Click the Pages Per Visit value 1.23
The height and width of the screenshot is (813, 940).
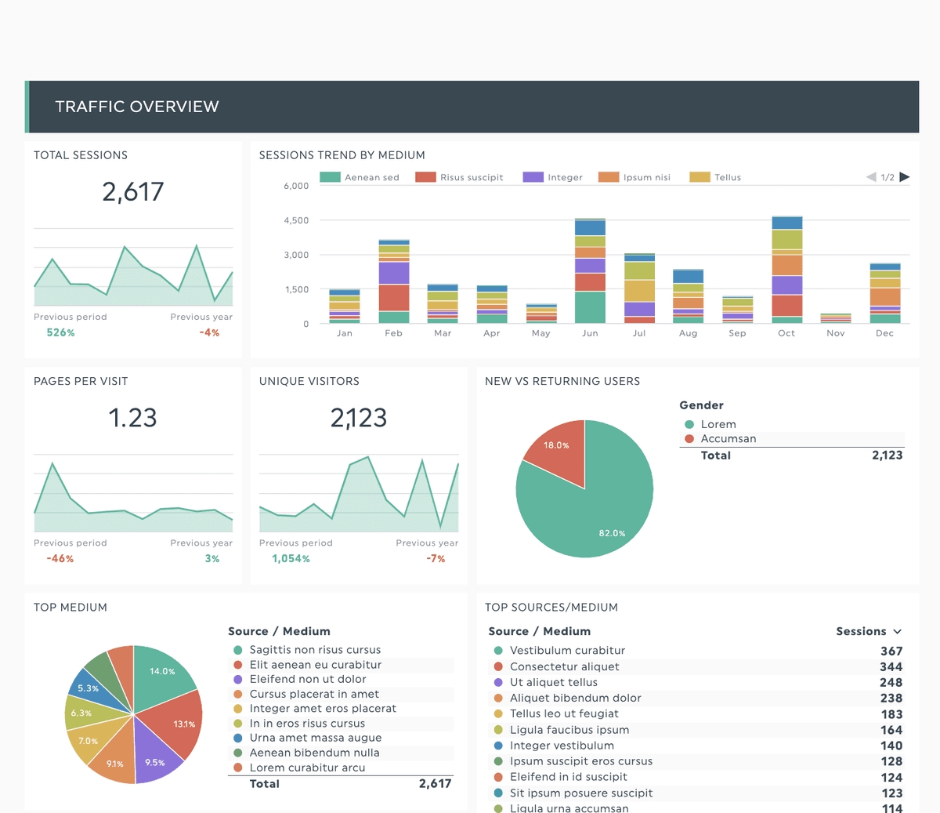(x=133, y=418)
